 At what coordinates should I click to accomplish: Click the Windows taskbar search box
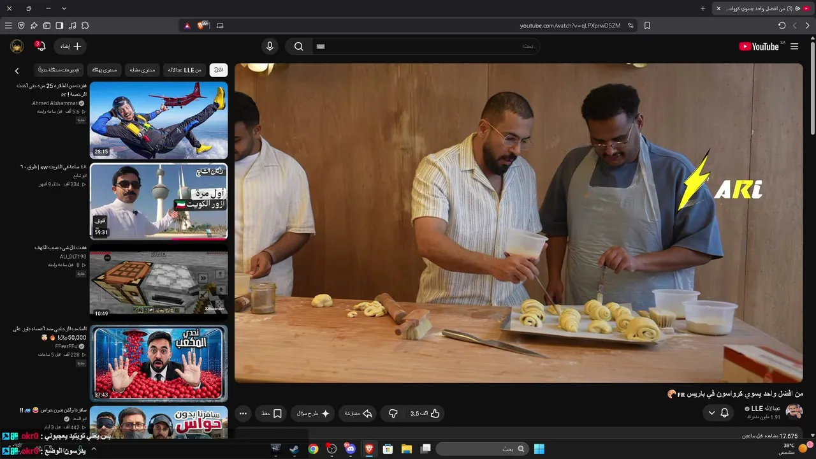[482, 449]
